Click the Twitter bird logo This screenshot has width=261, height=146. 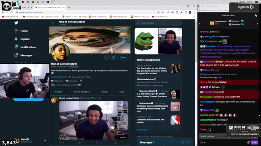[16, 23]
